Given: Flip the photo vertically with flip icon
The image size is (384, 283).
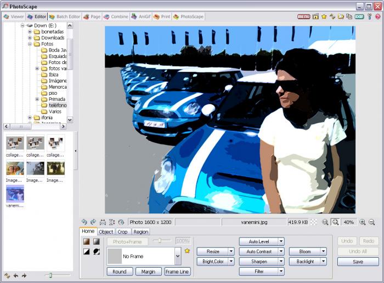Looking at the screenshot, I should pyautogui.click(x=112, y=222).
